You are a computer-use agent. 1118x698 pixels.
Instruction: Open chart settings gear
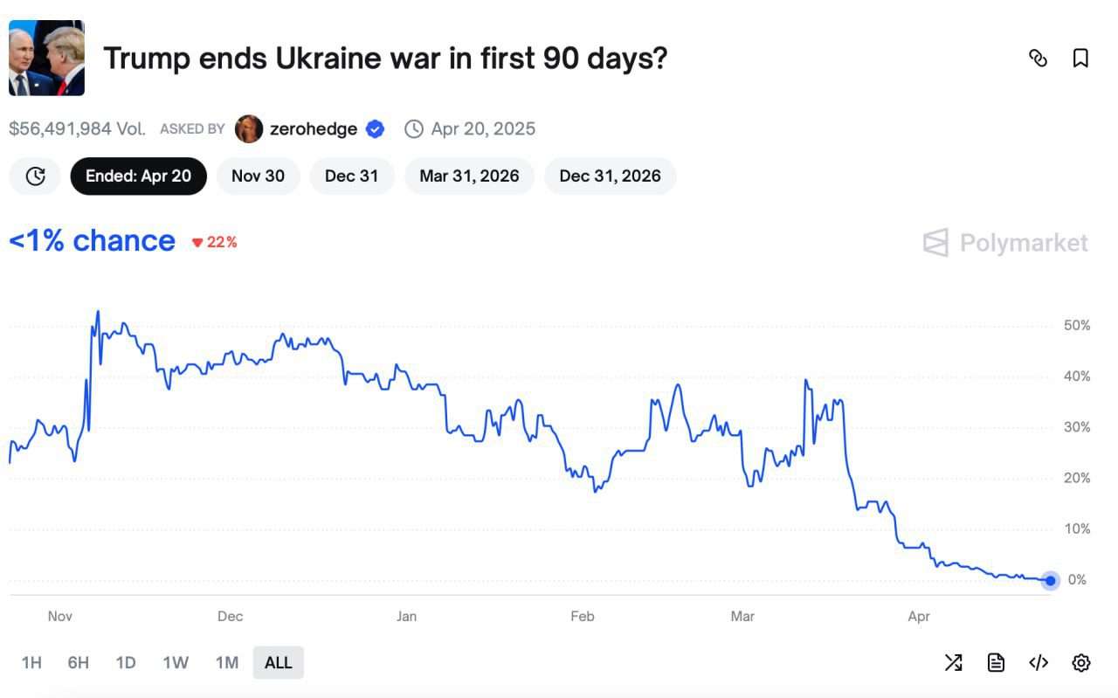tap(1080, 663)
